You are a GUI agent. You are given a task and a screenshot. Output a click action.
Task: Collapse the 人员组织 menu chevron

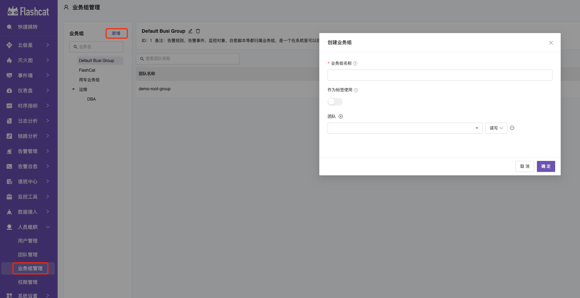[48, 227]
